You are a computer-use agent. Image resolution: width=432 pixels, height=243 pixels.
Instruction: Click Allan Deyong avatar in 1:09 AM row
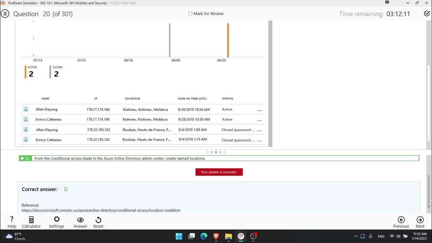(25, 129)
